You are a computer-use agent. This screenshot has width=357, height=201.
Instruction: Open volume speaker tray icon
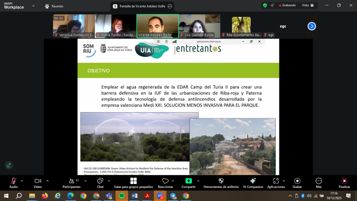click(309, 196)
